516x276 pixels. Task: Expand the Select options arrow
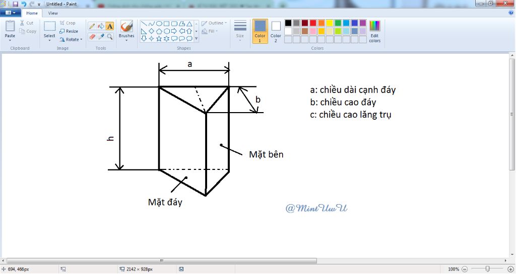[x=49, y=40]
